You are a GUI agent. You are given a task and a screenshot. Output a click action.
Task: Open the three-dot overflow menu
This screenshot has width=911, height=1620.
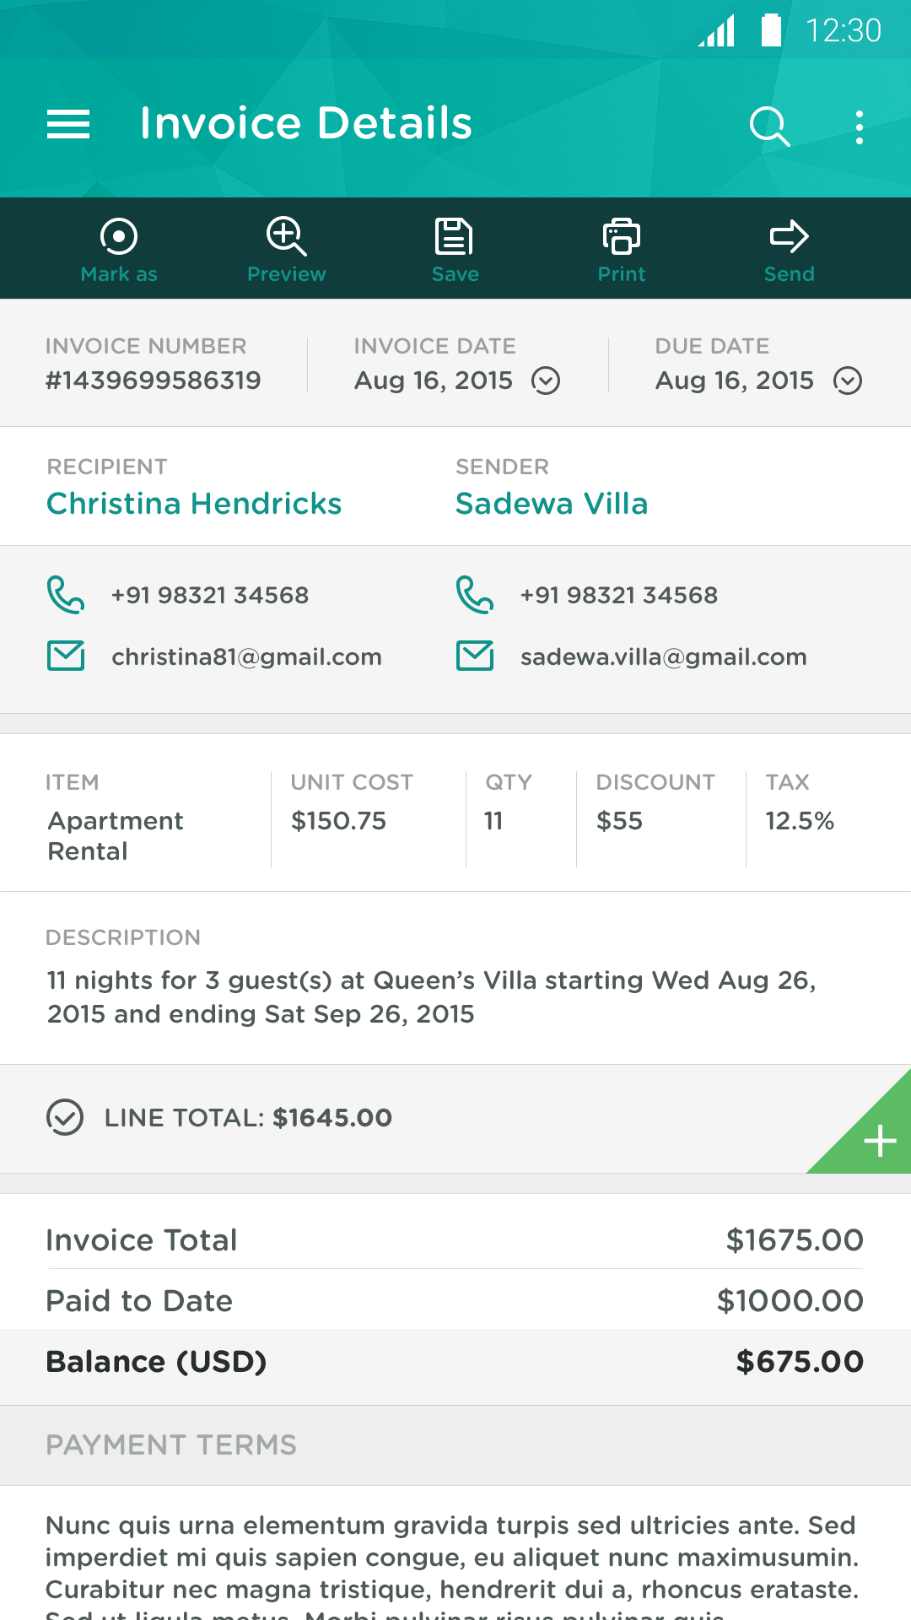pyautogui.click(x=859, y=127)
